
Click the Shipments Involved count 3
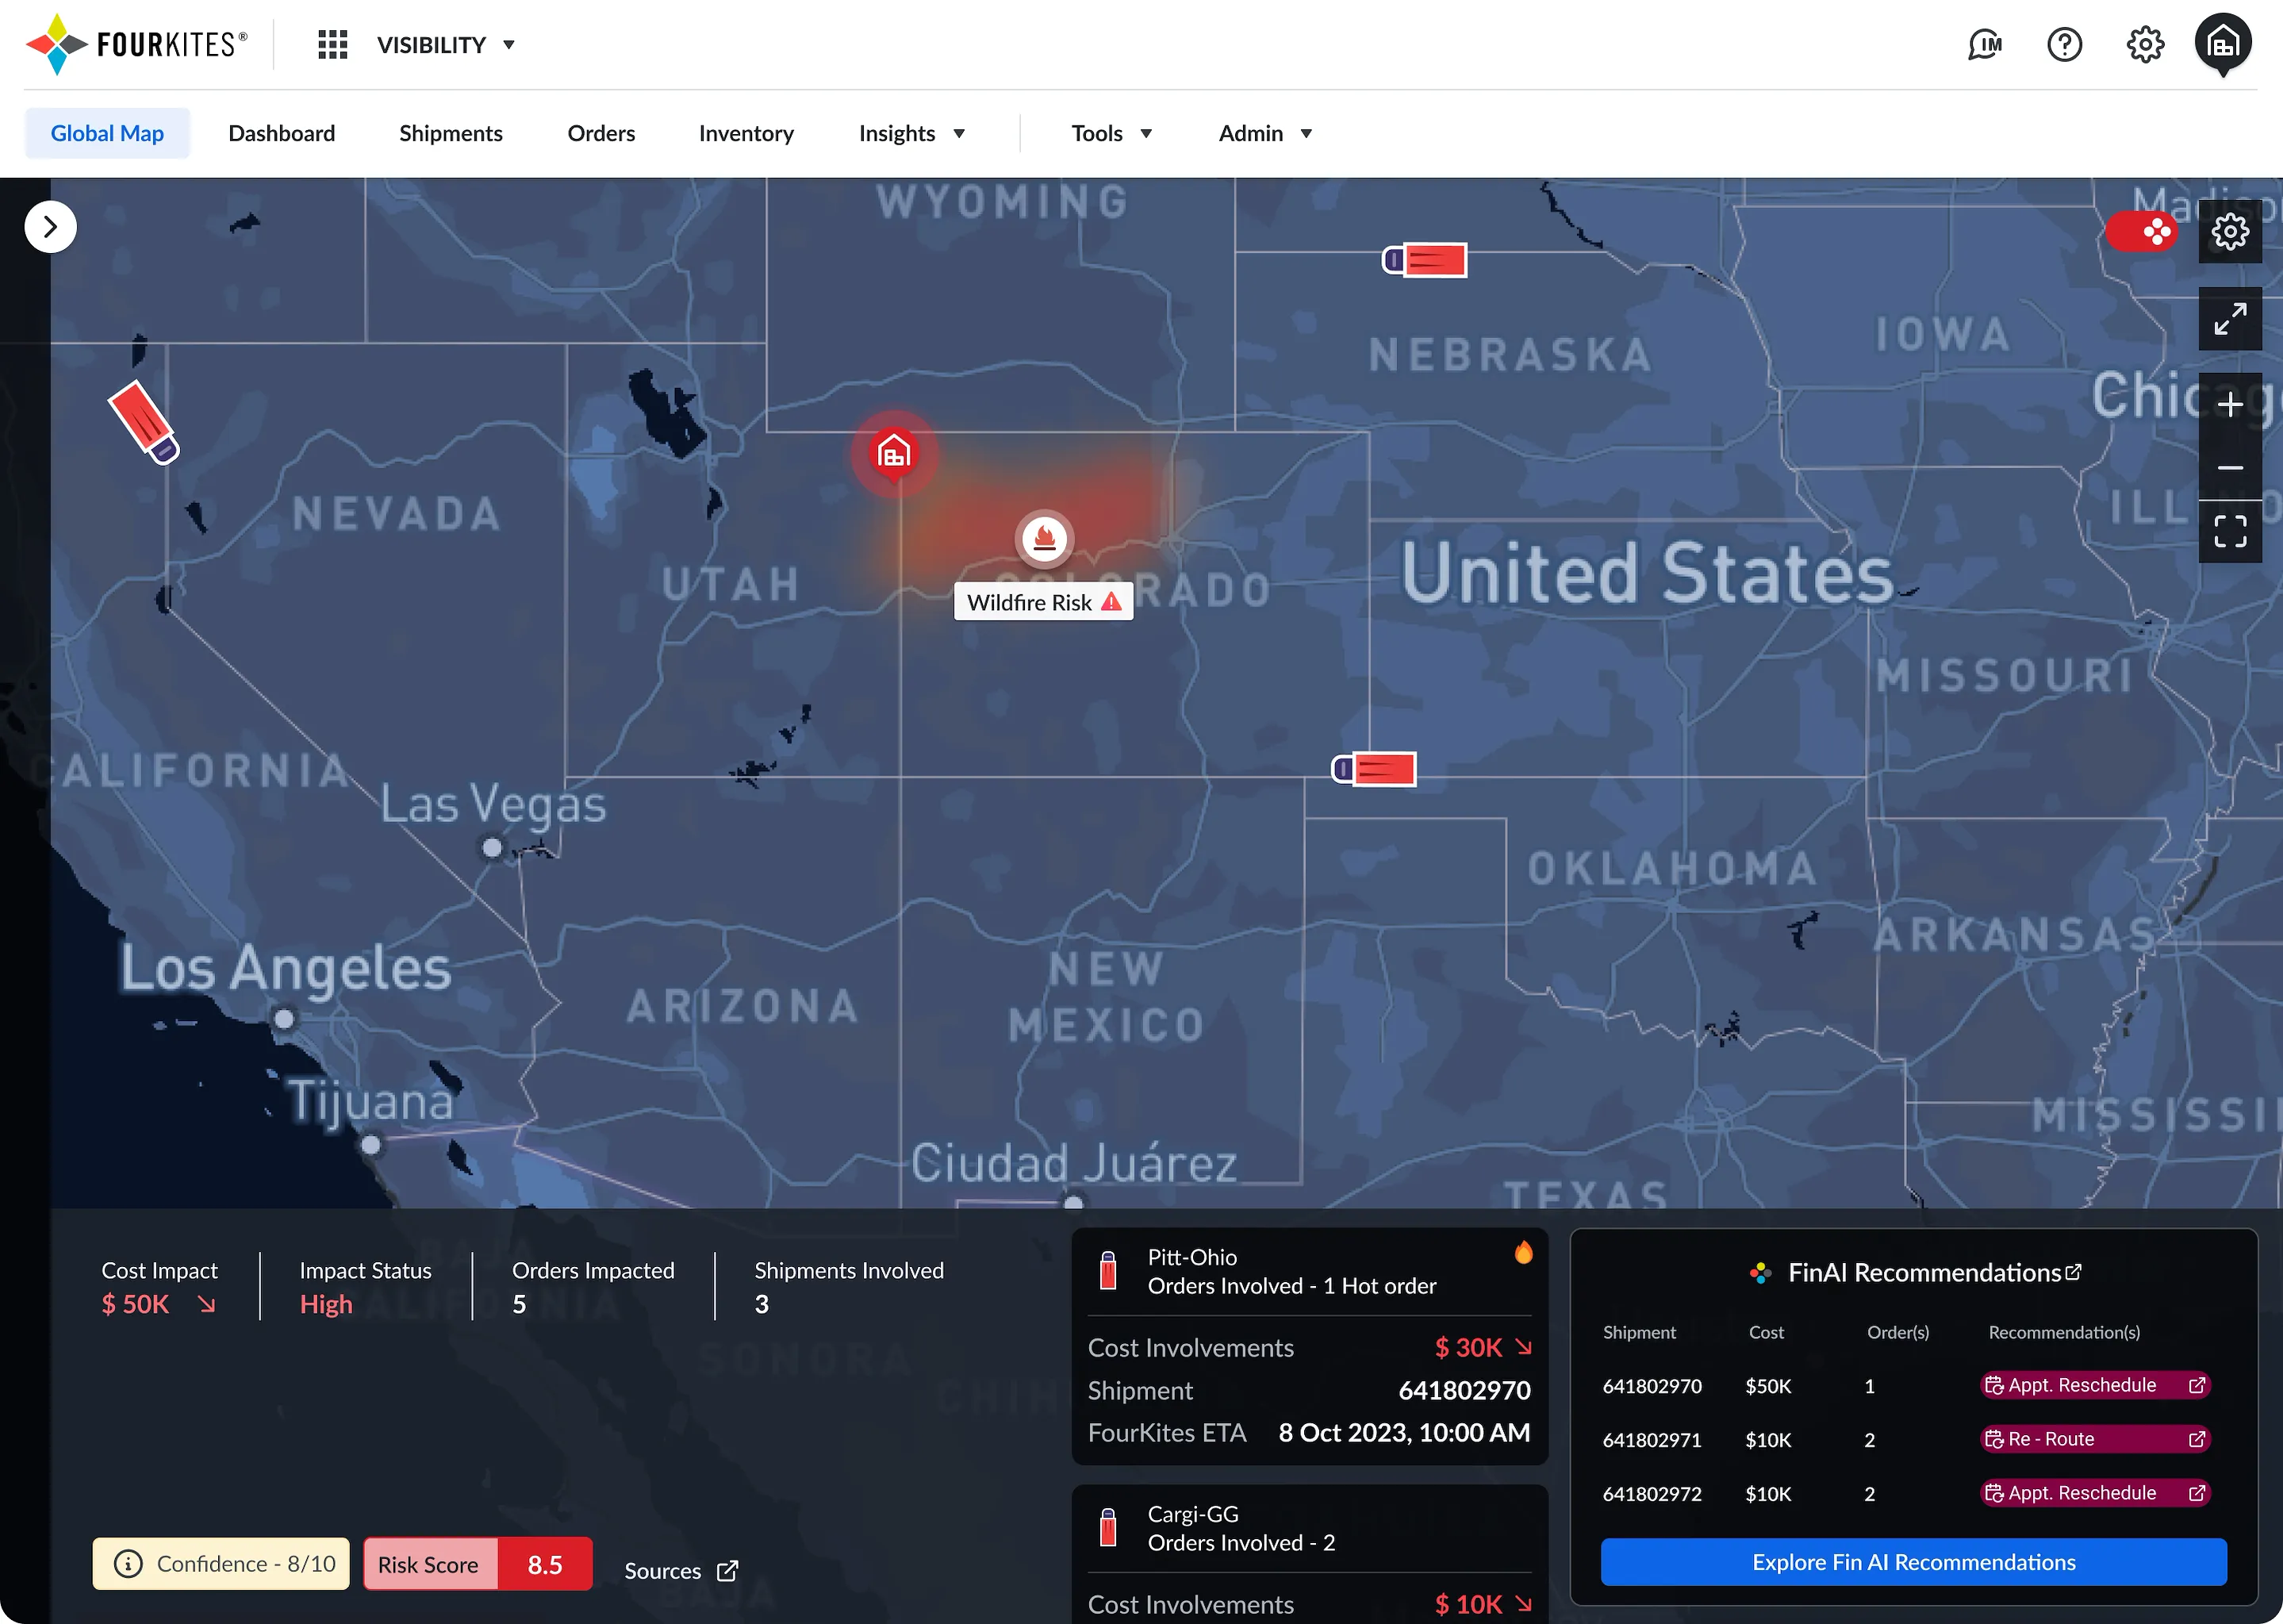tap(762, 1304)
